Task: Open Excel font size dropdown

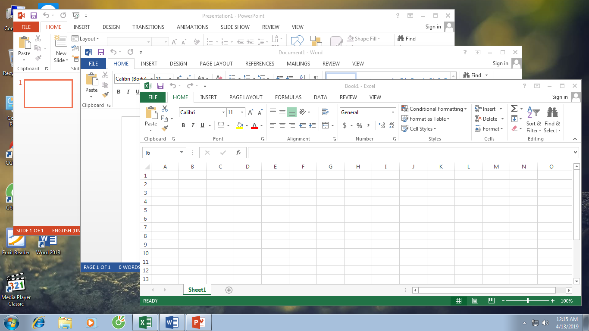Action: click(x=242, y=112)
